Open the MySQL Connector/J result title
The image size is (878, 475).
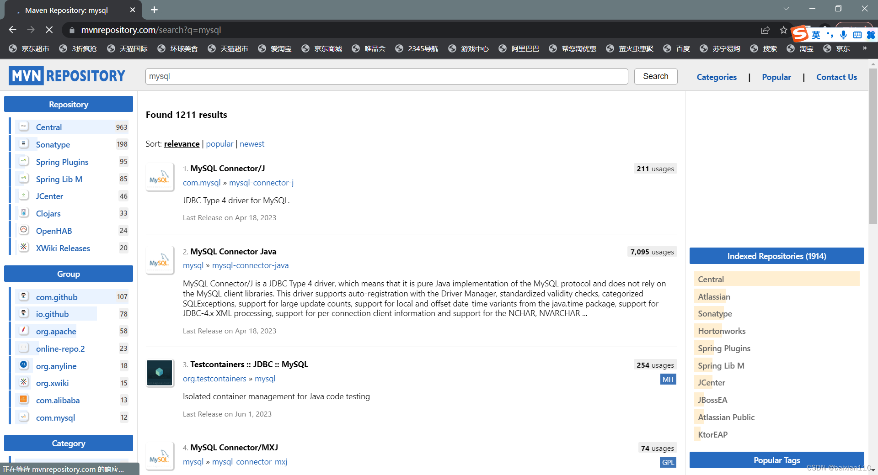[228, 168]
